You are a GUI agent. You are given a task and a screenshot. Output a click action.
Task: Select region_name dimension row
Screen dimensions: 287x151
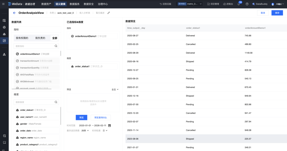pos(37,138)
